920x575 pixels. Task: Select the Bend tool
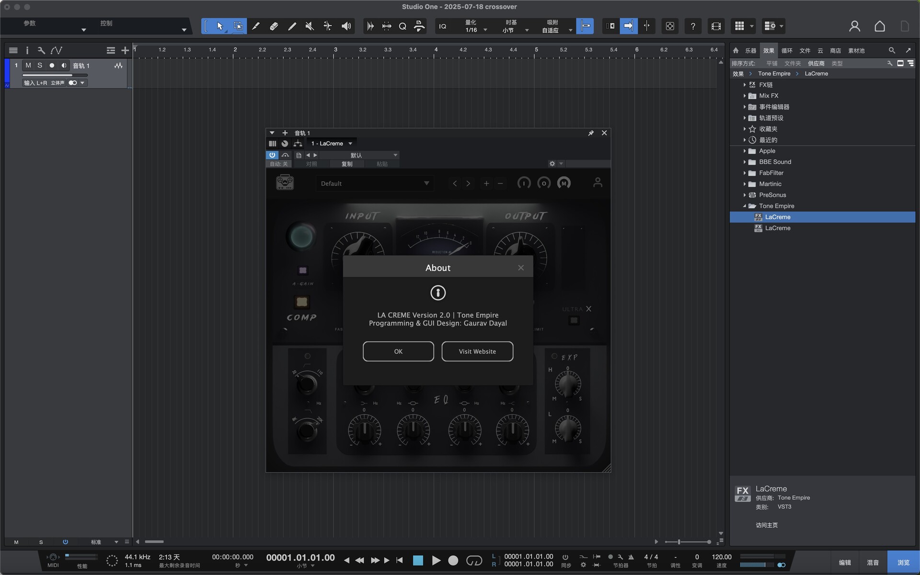pos(328,26)
